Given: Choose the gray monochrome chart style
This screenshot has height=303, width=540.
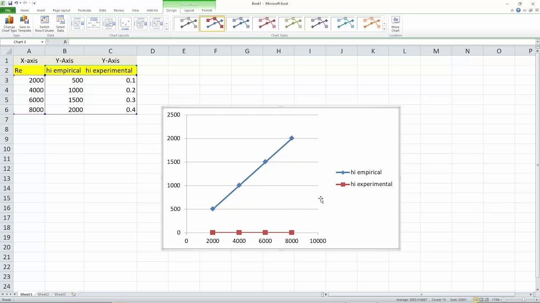Looking at the screenshot, I should 186,24.
